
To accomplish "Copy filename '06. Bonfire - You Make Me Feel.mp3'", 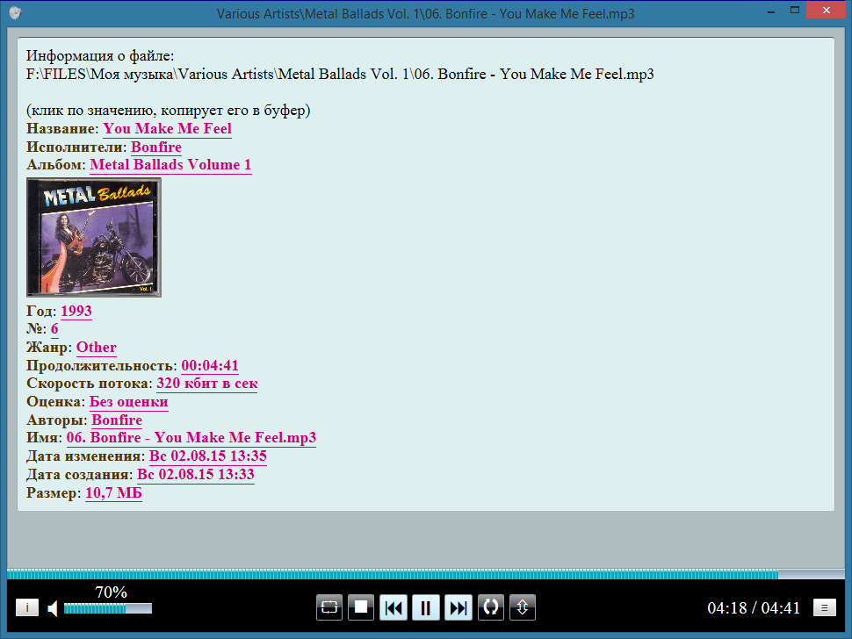I will coord(191,438).
